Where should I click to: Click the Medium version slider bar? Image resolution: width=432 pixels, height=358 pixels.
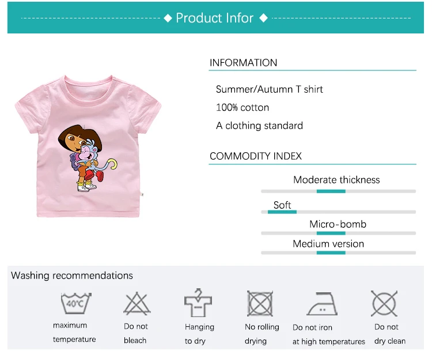click(338, 253)
